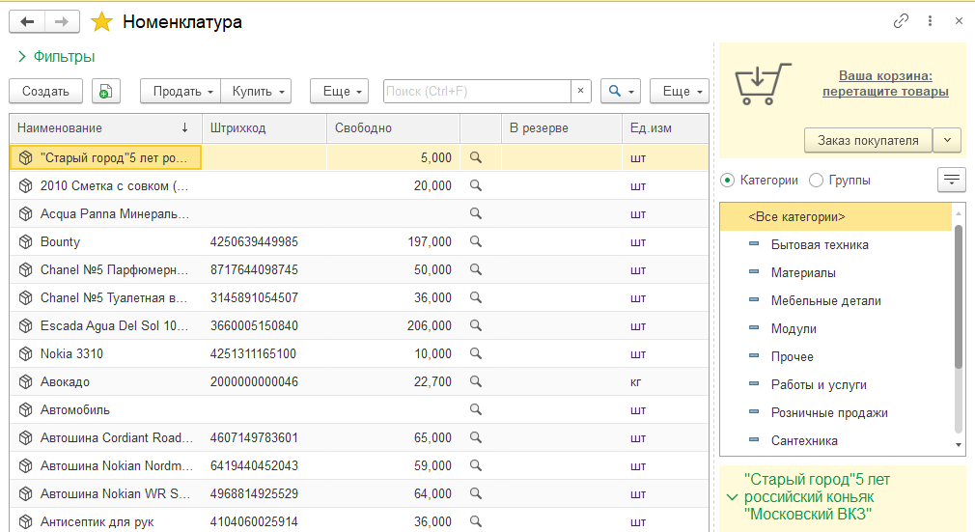The image size is (975, 532).
Task: Click the copy link icon
Action: pyautogui.click(x=902, y=21)
